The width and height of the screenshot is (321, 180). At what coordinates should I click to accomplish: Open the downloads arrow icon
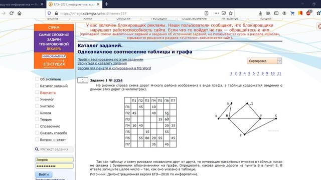[260, 13]
